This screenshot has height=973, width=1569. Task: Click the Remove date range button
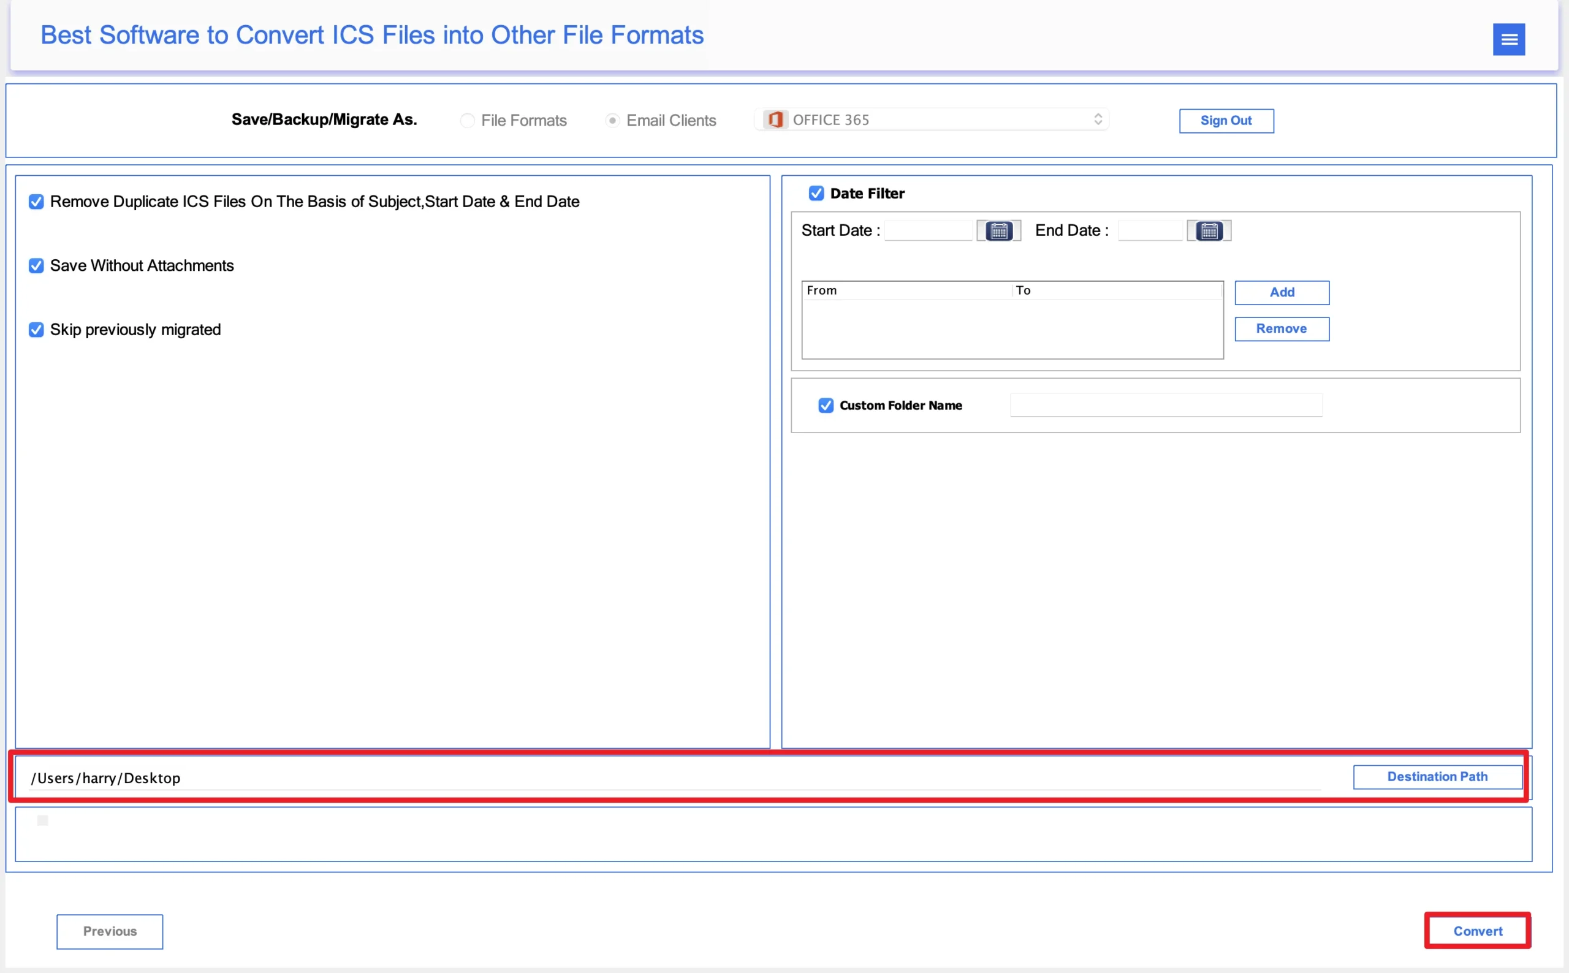[1282, 329]
